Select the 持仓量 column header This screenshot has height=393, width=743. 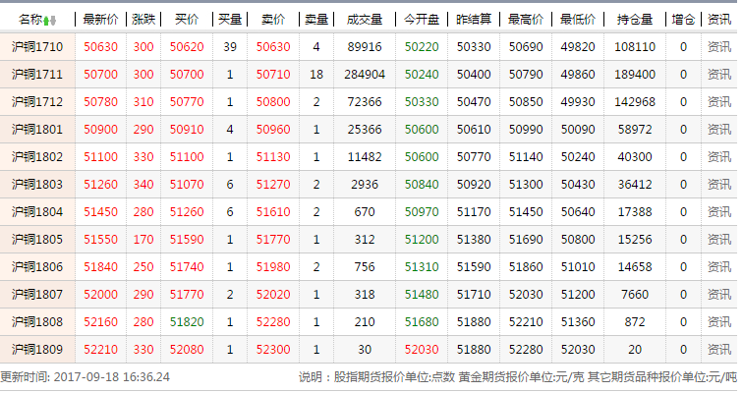[635, 20]
